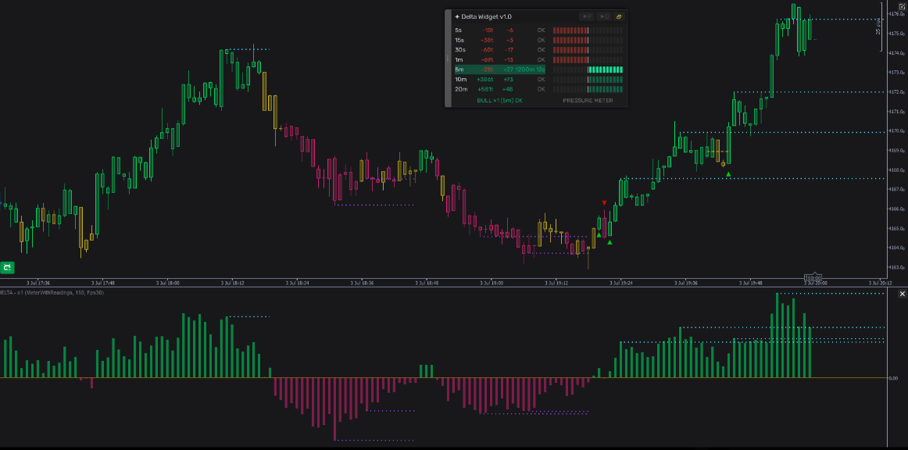This screenshot has width=908, height=450.
Task: Click the red down-arrow signal marker on chart
Action: [604, 202]
